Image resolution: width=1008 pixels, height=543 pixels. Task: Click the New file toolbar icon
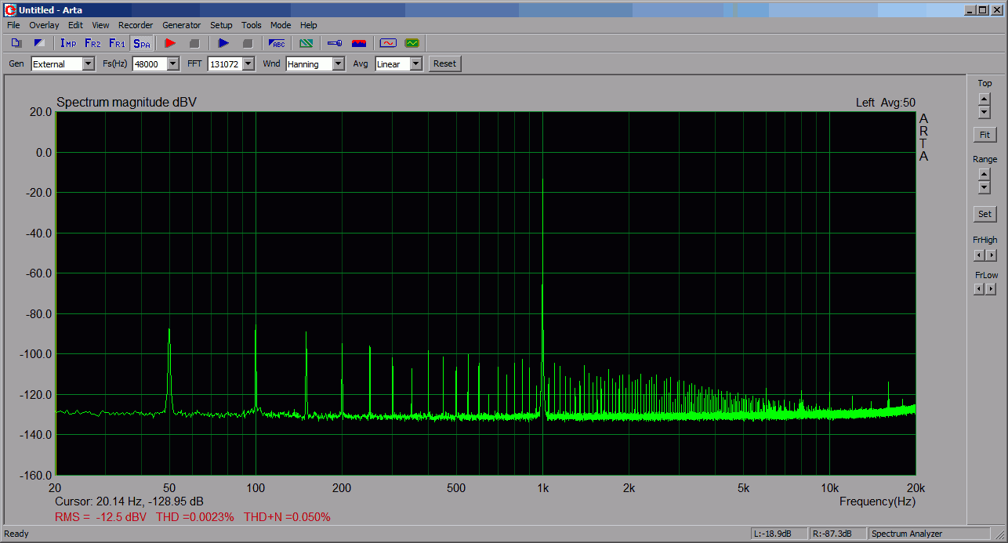(x=16, y=43)
